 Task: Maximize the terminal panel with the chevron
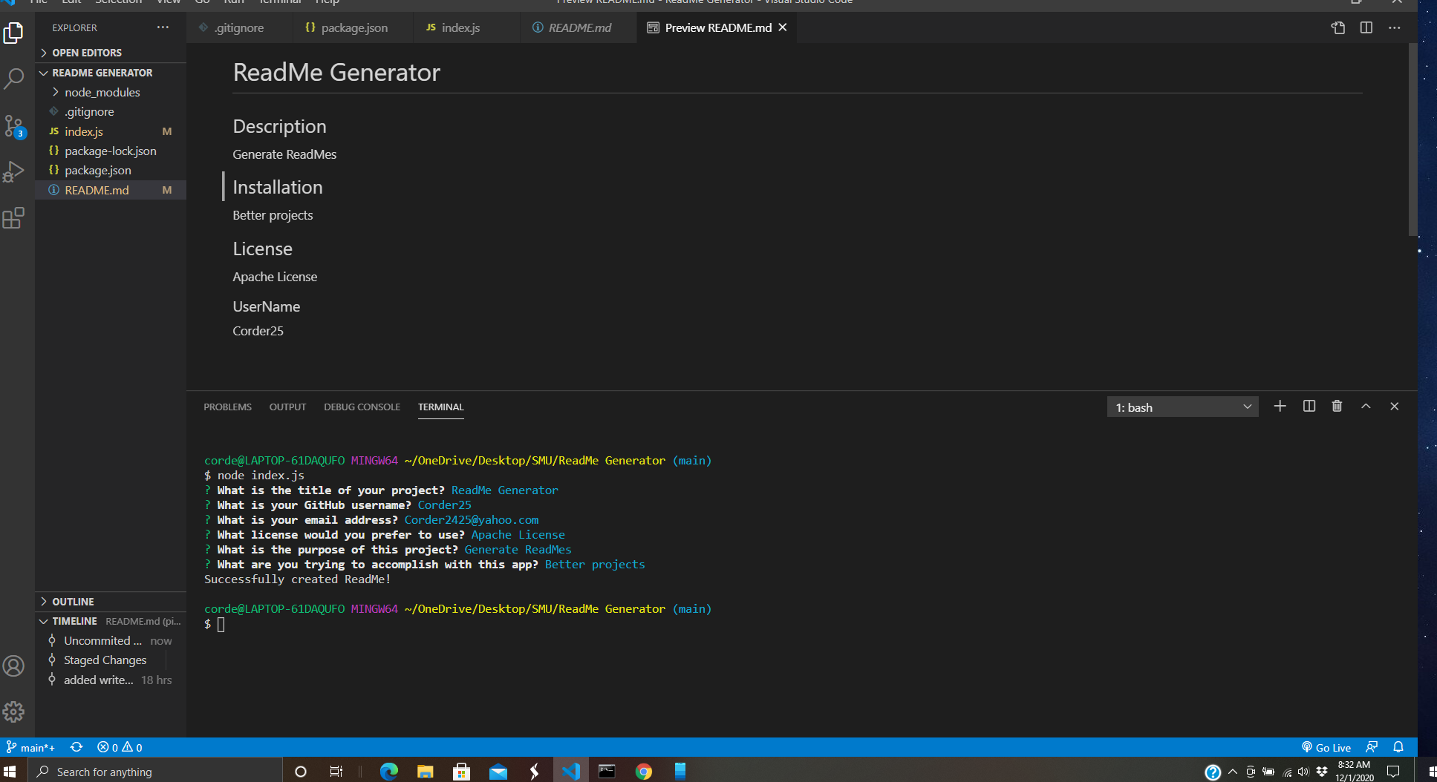coord(1366,406)
